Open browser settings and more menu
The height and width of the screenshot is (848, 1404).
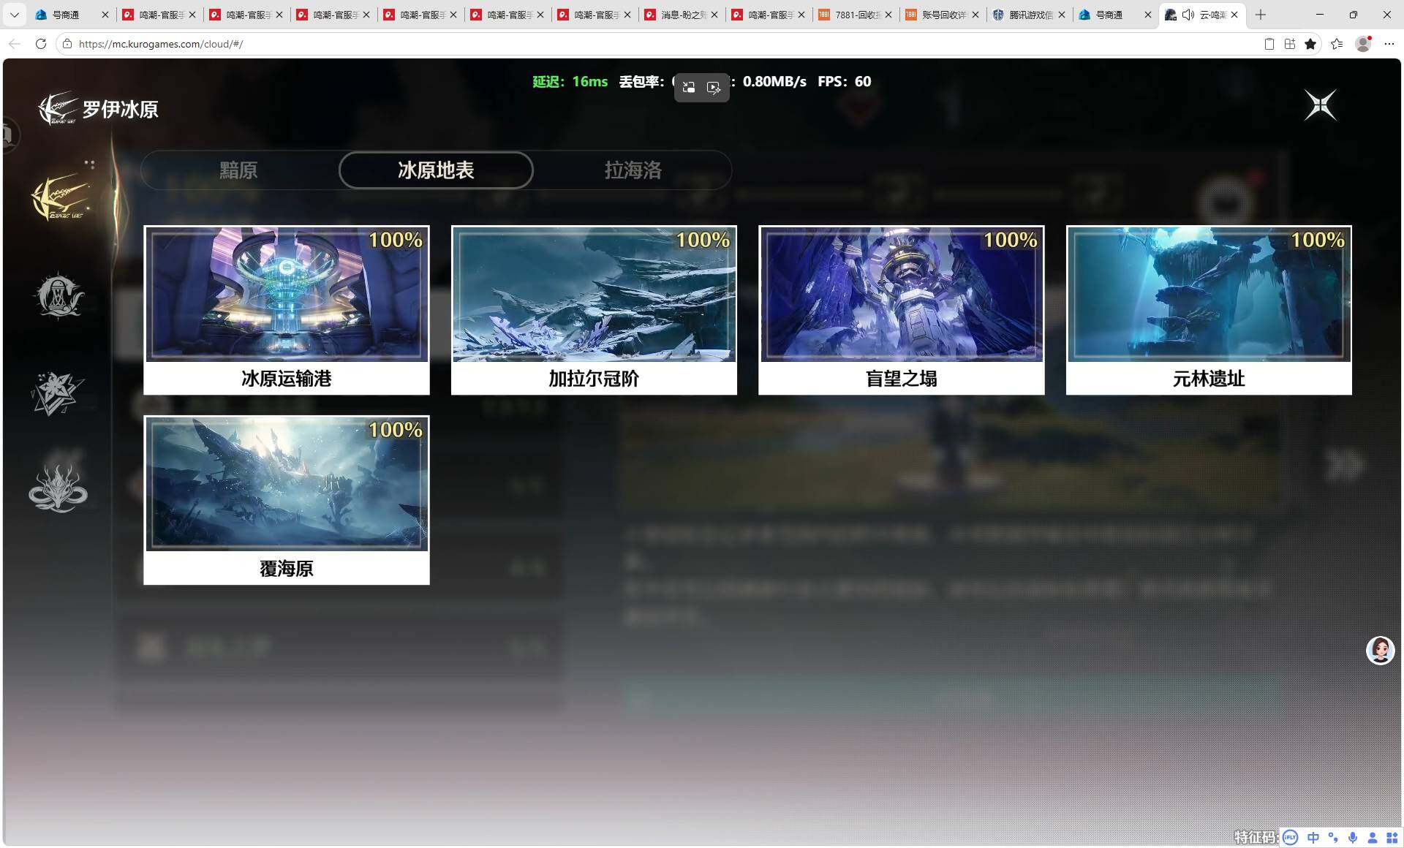(1389, 44)
